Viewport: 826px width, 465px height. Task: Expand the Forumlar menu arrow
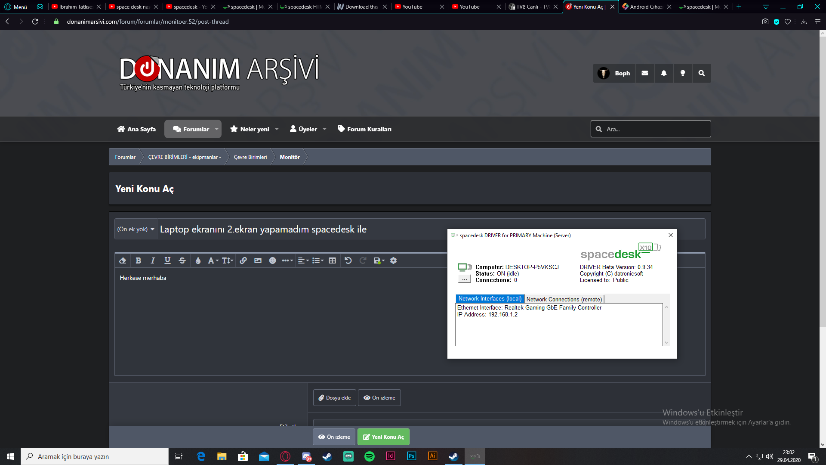(x=217, y=129)
